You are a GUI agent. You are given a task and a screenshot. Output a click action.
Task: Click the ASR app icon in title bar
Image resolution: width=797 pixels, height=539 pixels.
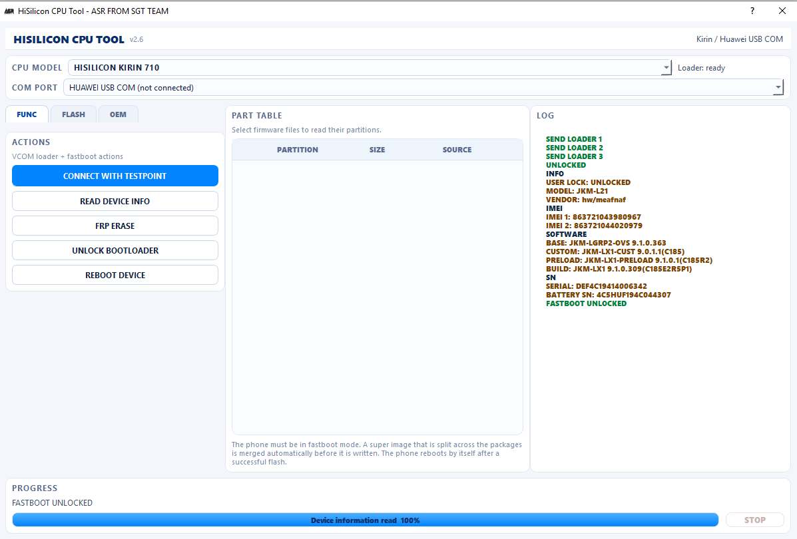point(9,11)
